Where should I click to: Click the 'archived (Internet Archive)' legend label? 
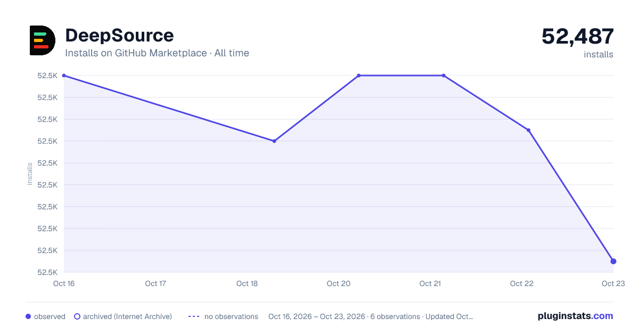click(x=127, y=316)
